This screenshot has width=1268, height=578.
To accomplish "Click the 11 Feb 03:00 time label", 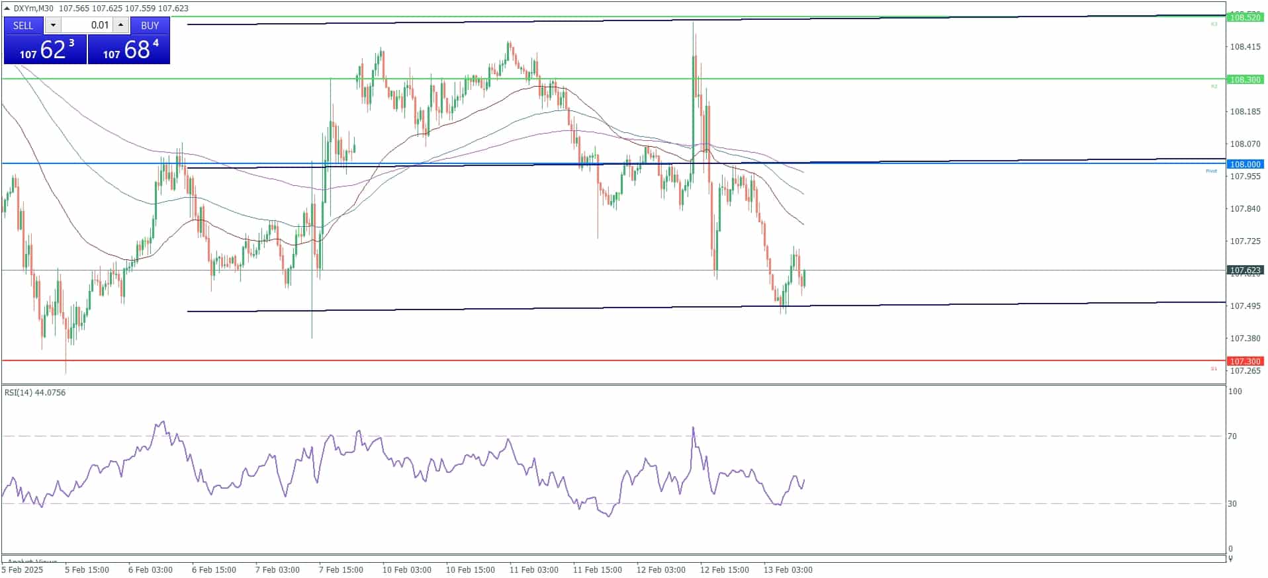I will [534, 569].
